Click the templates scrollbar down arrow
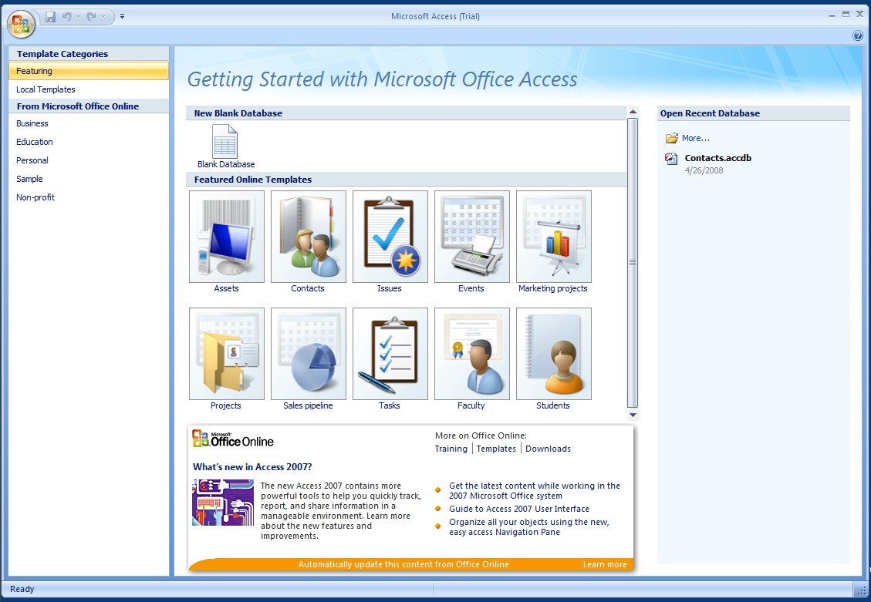 coord(633,415)
